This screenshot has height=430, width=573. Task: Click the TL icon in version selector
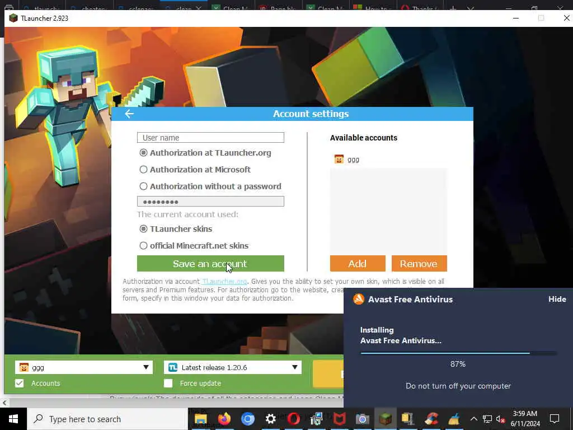[173, 367]
